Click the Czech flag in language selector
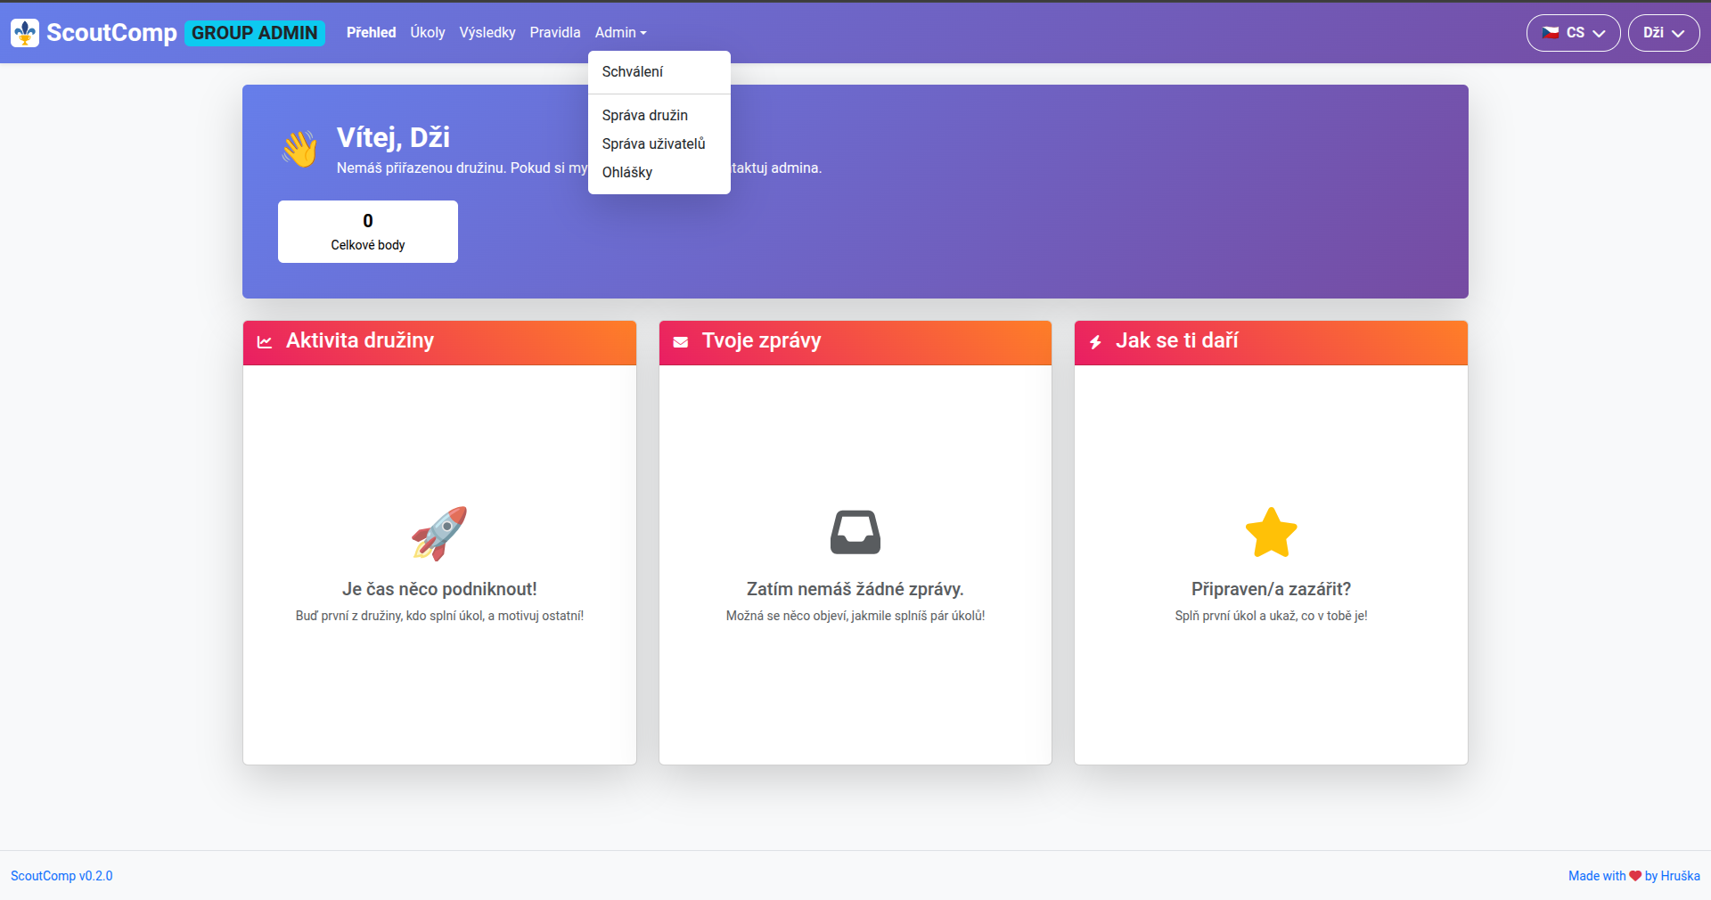Image resolution: width=1711 pixels, height=900 pixels. [1551, 33]
